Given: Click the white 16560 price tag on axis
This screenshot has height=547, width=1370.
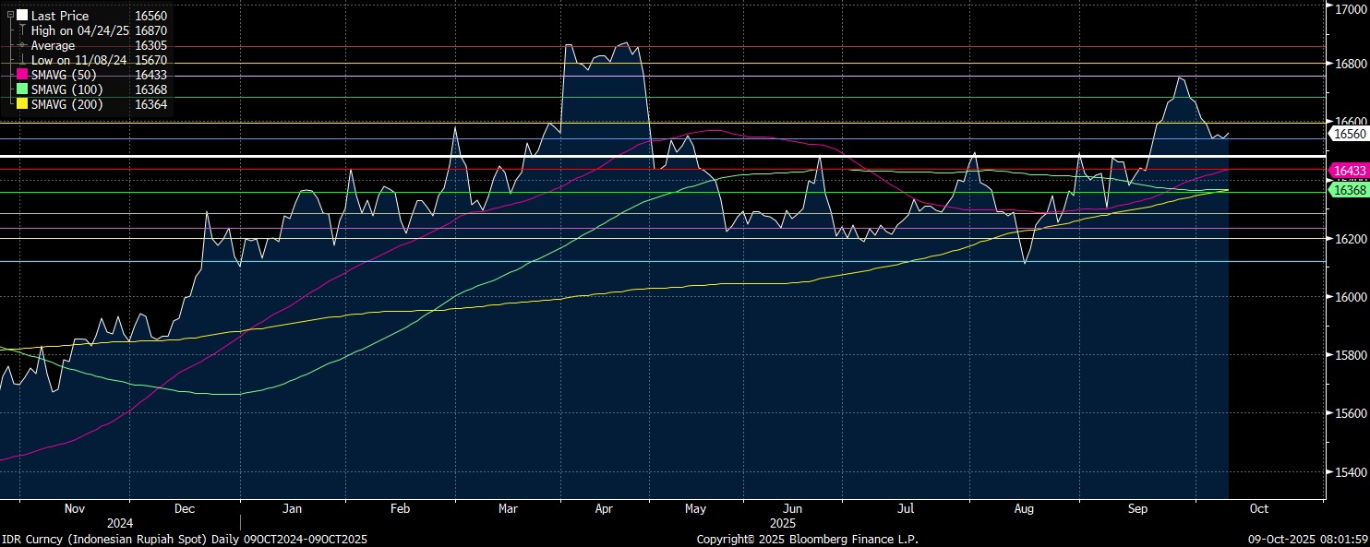Looking at the screenshot, I should point(1348,134).
